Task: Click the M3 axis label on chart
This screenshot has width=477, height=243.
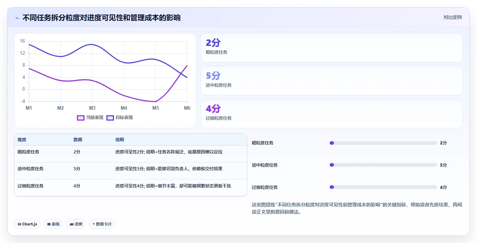Action: (92, 108)
